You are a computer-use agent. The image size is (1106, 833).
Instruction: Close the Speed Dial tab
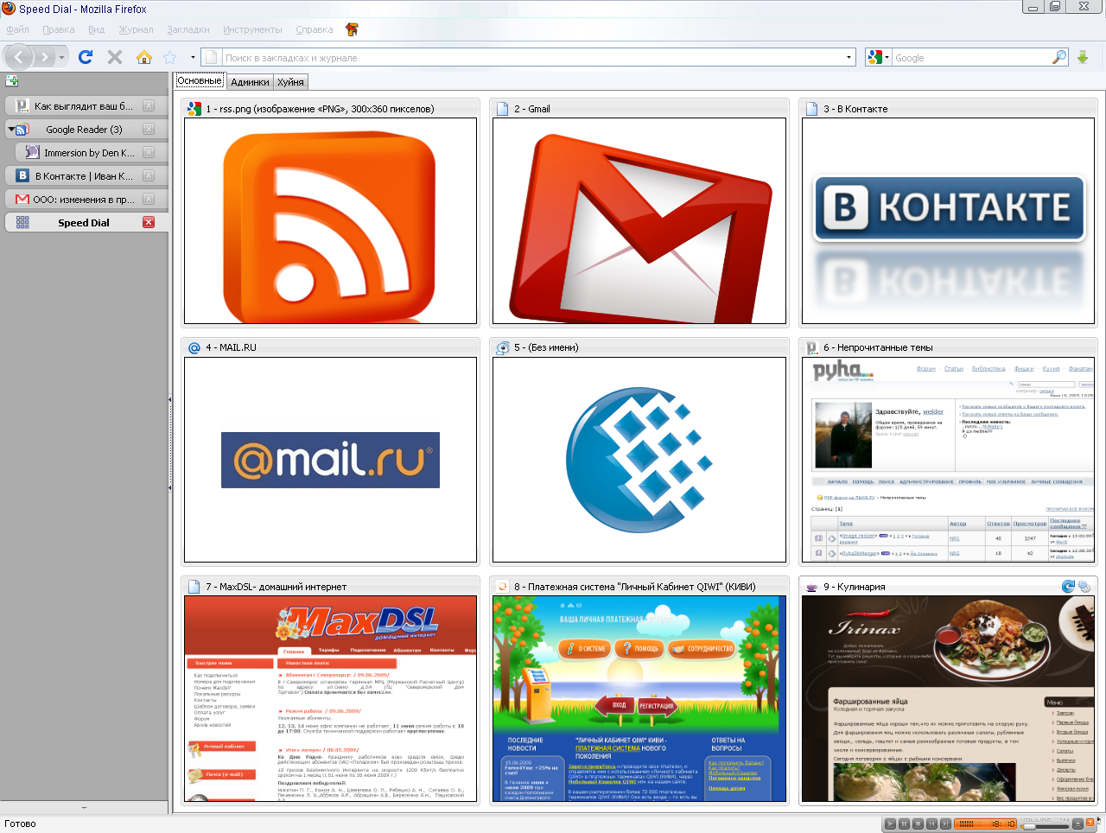point(149,222)
